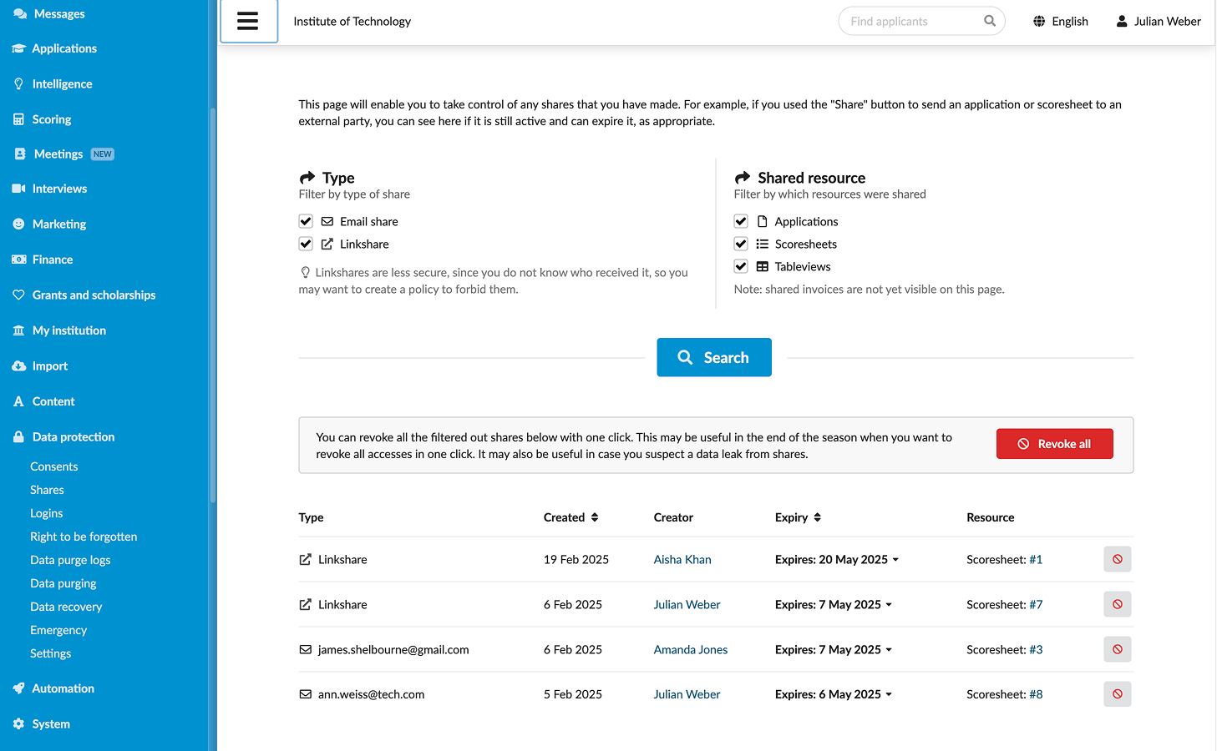Click the search magnifier in Find applicants
The width and height of the screenshot is (1217, 751).
990,22
